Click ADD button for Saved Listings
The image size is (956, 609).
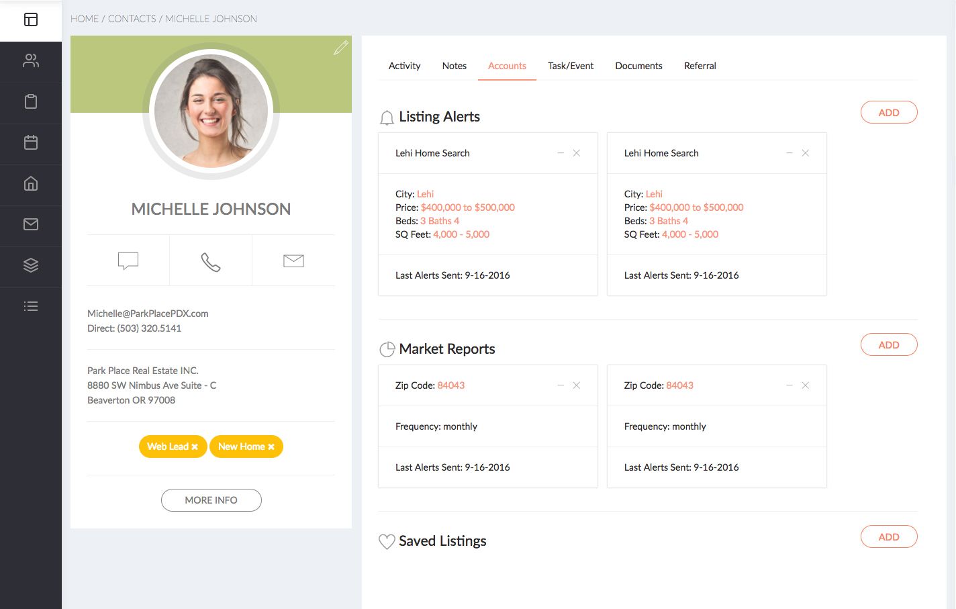(x=889, y=536)
